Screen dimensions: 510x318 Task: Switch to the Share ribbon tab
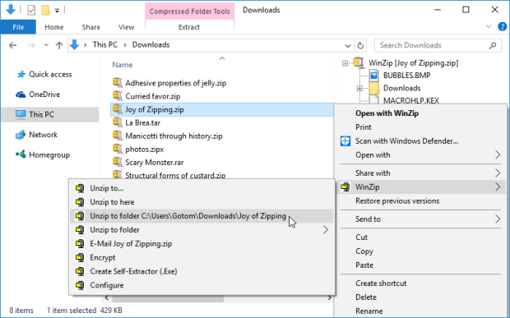click(90, 27)
